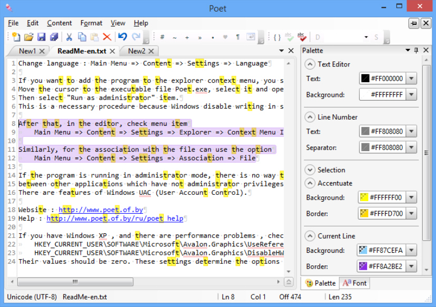Image resolution: width=436 pixels, height=307 pixels.
Task: Open the File menu
Action: tap(13, 23)
